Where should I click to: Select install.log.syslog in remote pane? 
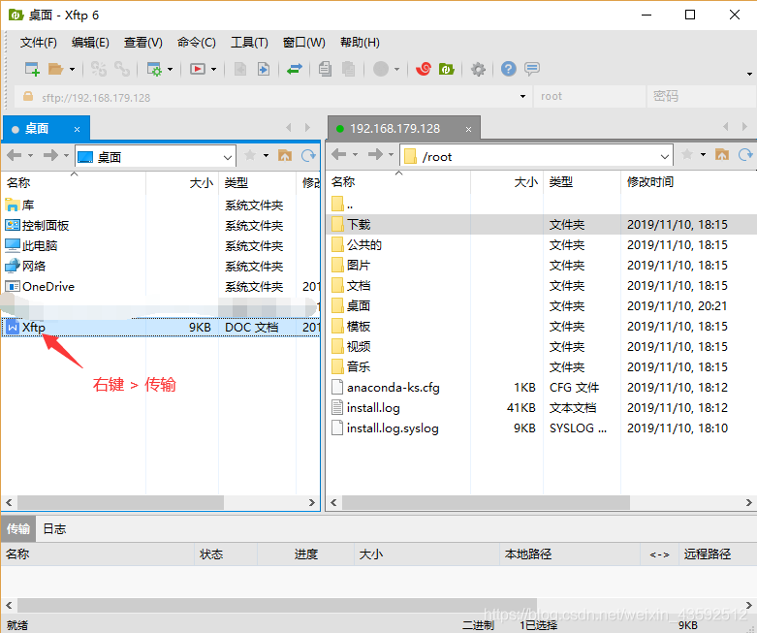click(542, 428)
